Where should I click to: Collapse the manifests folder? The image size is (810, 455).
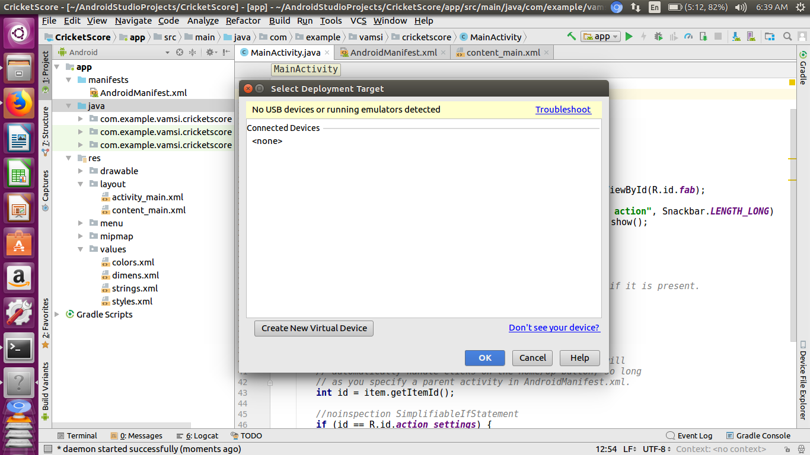[x=69, y=80]
